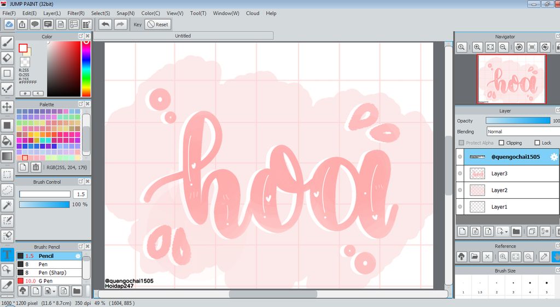Click the cloud save icon in top toolbar
The width and height of the screenshot is (560, 307).
pyautogui.click(x=9, y=24)
